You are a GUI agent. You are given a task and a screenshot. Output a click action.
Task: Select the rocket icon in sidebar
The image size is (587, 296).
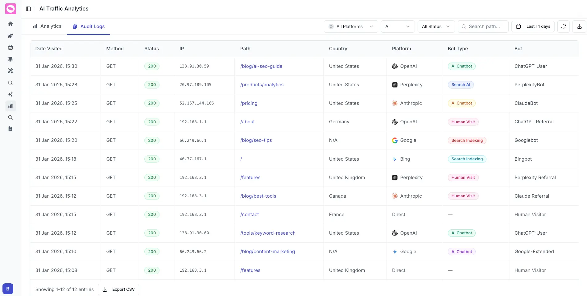tap(10, 36)
